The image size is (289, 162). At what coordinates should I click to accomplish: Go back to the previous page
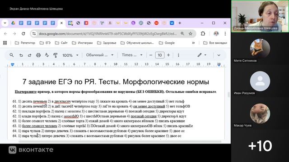coord(5,34)
